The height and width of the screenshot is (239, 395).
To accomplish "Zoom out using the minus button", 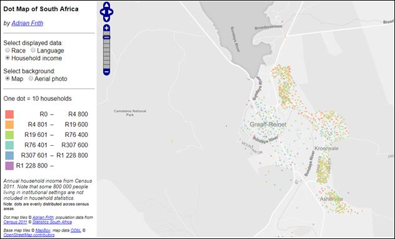I will (x=106, y=72).
